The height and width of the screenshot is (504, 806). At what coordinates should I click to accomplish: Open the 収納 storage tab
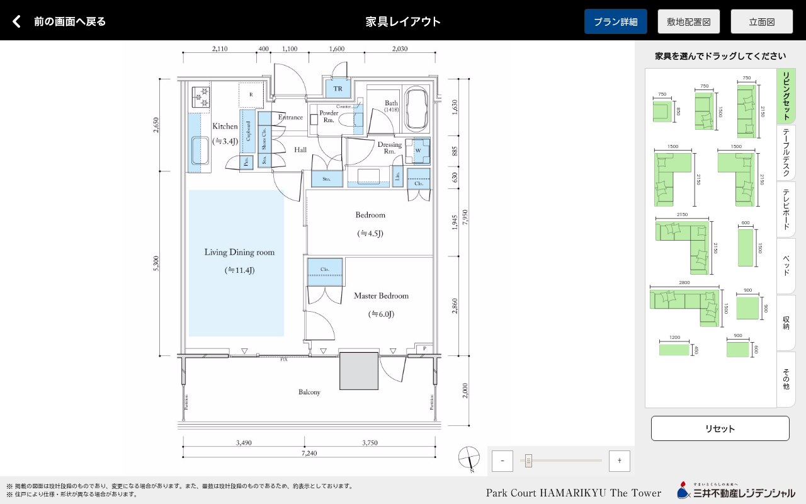click(786, 323)
